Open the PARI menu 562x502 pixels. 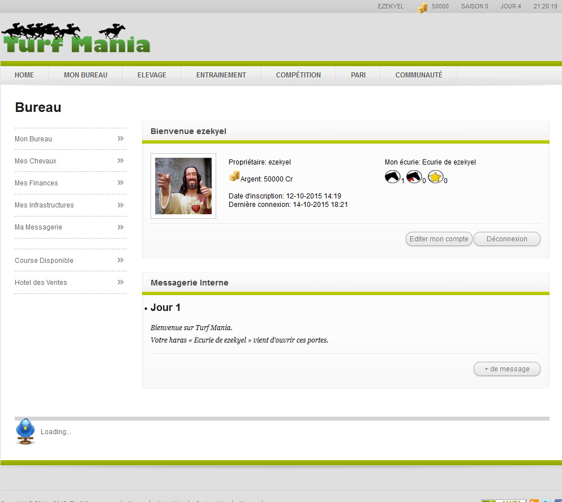click(x=358, y=75)
